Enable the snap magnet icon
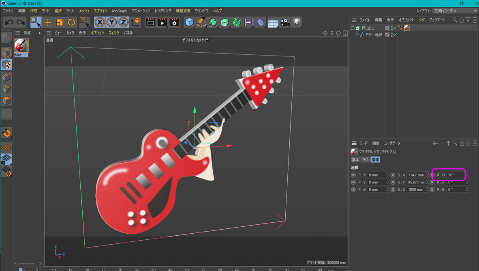 coord(6,133)
